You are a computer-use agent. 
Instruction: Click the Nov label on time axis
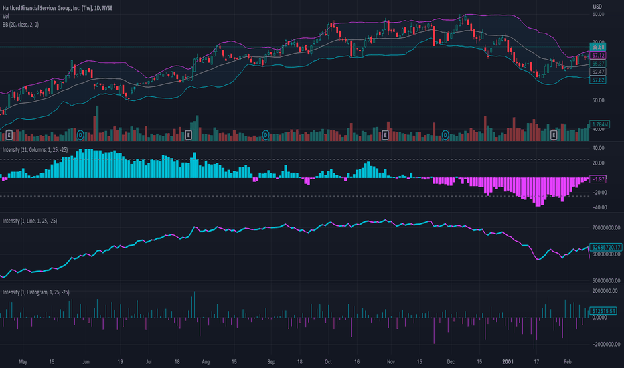[391, 361]
